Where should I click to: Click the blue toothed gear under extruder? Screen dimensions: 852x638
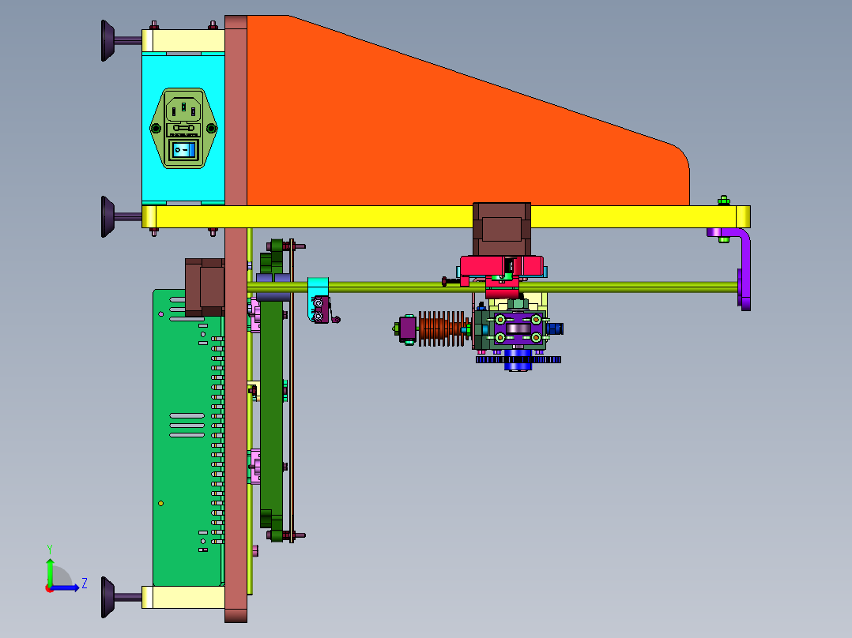pyautogui.click(x=518, y=359)
